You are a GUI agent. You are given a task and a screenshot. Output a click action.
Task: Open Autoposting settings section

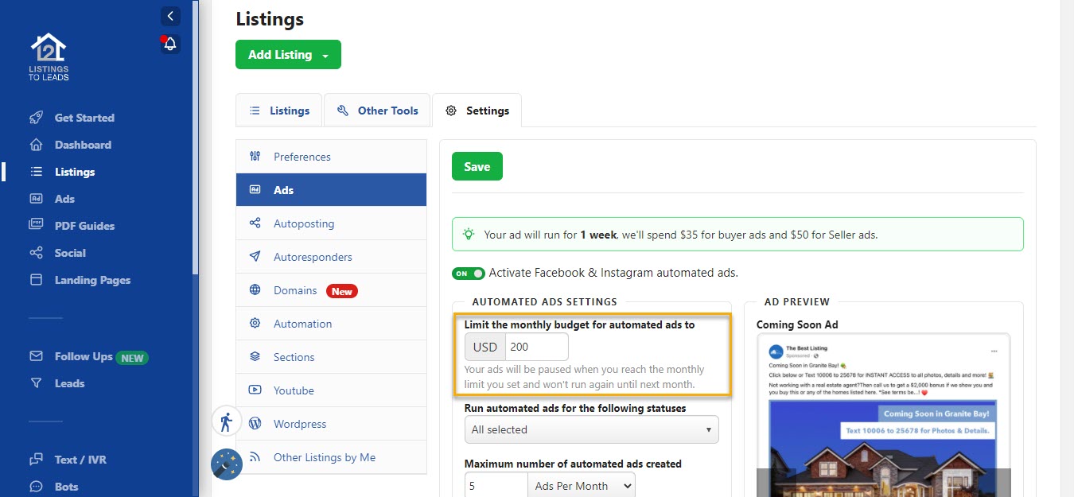click(331, 223)
